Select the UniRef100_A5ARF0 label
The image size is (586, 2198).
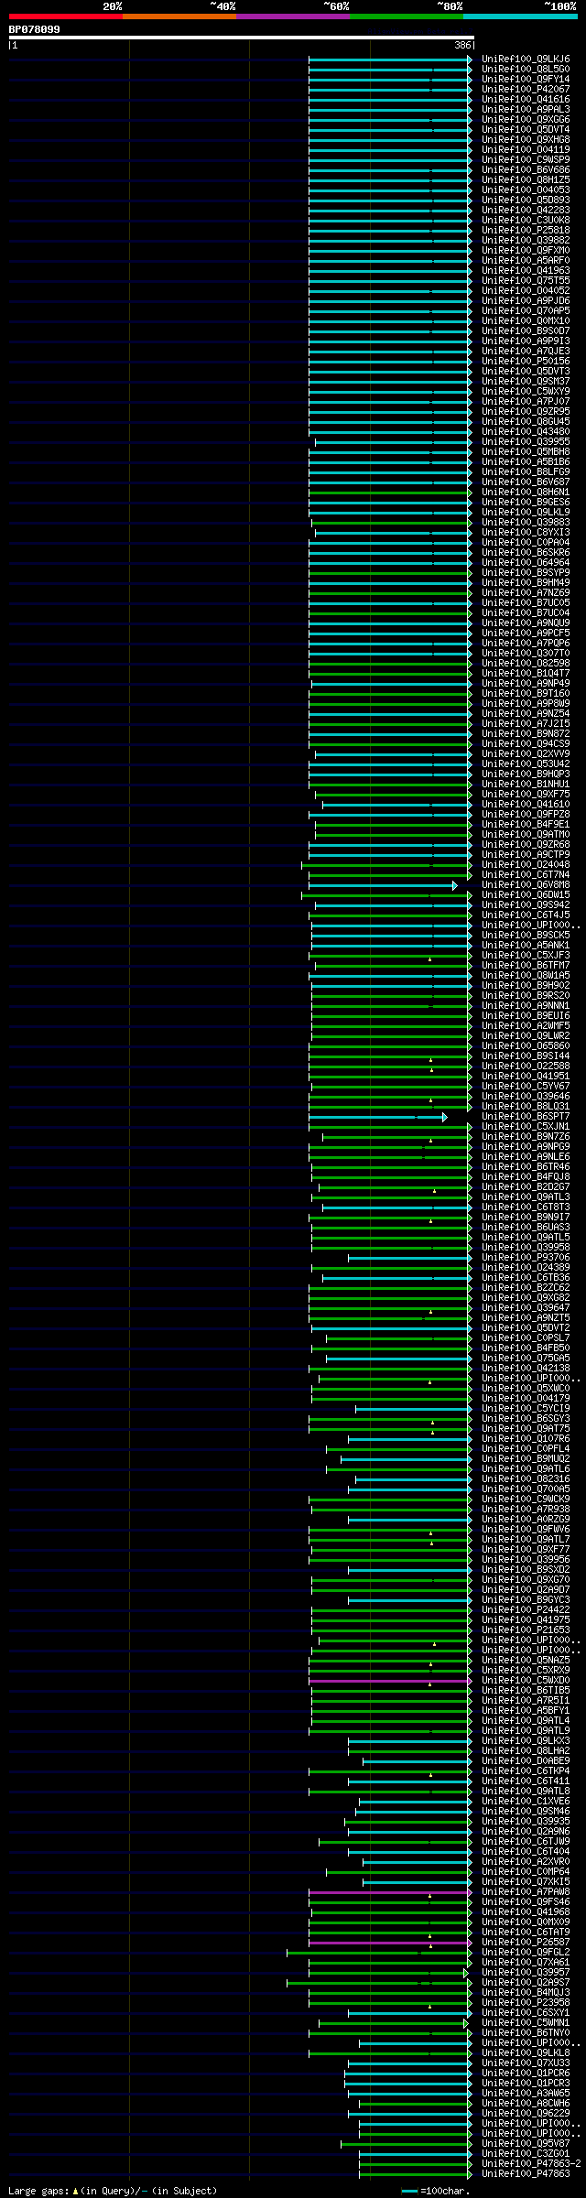click(526, 260)
